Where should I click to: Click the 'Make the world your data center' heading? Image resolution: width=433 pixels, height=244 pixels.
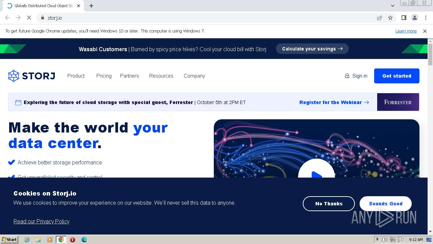[88, 135]
